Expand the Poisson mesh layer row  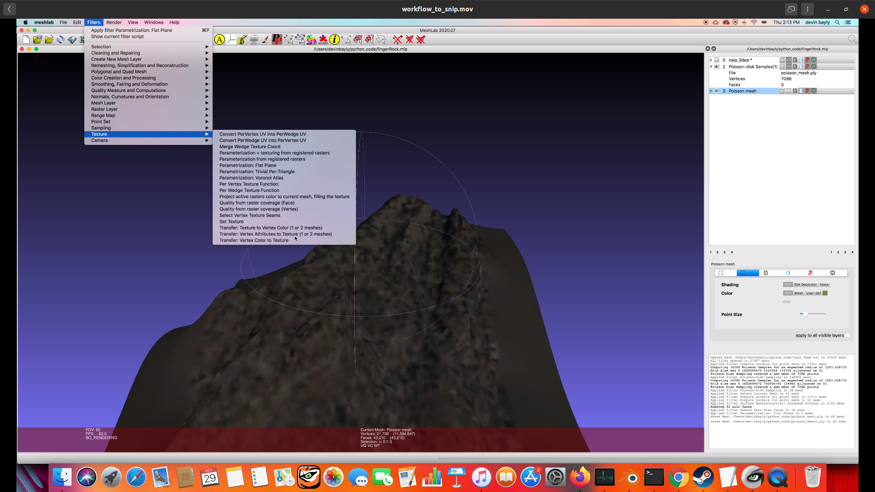[x=711, y=91]
